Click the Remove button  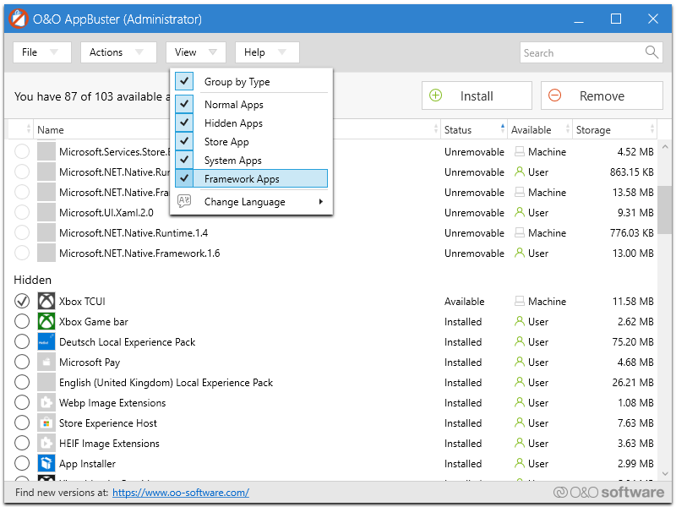point(602,95)
